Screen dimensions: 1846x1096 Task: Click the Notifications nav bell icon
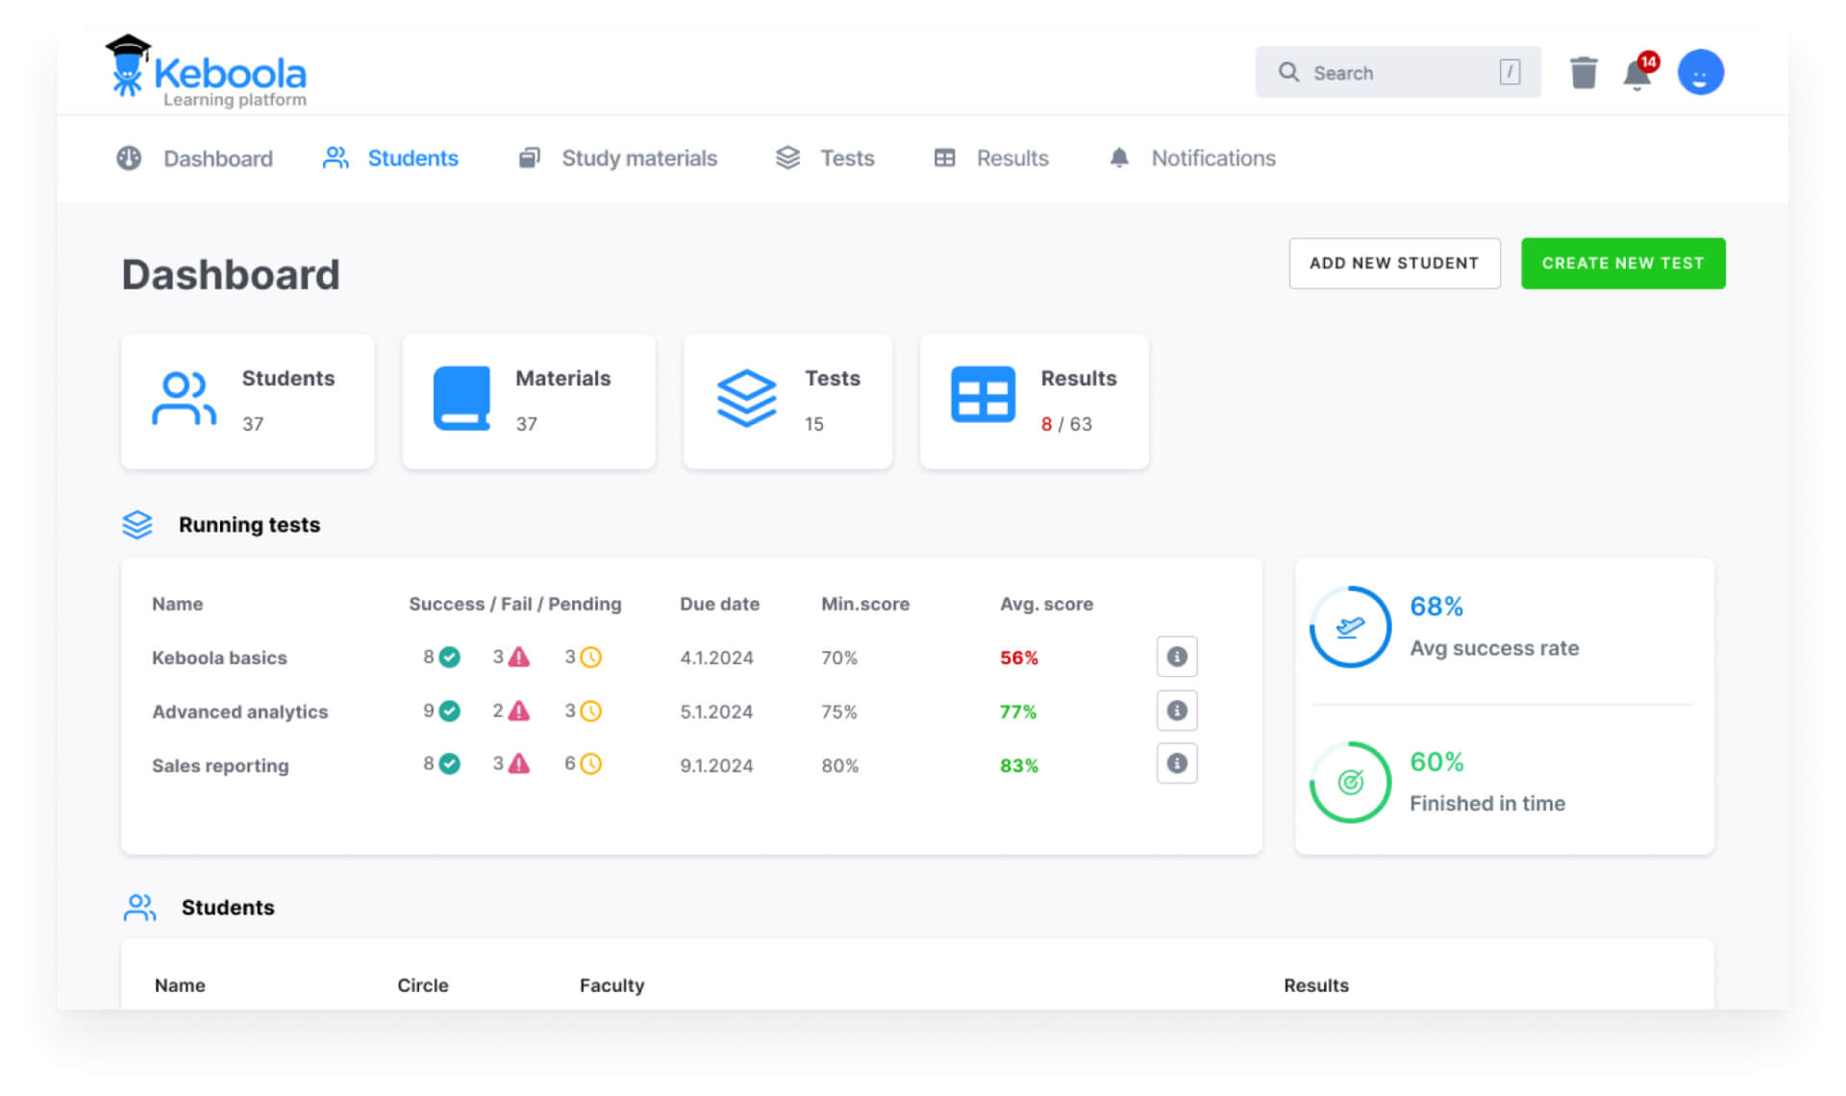pyautogui.click(x=1119, y=158)
